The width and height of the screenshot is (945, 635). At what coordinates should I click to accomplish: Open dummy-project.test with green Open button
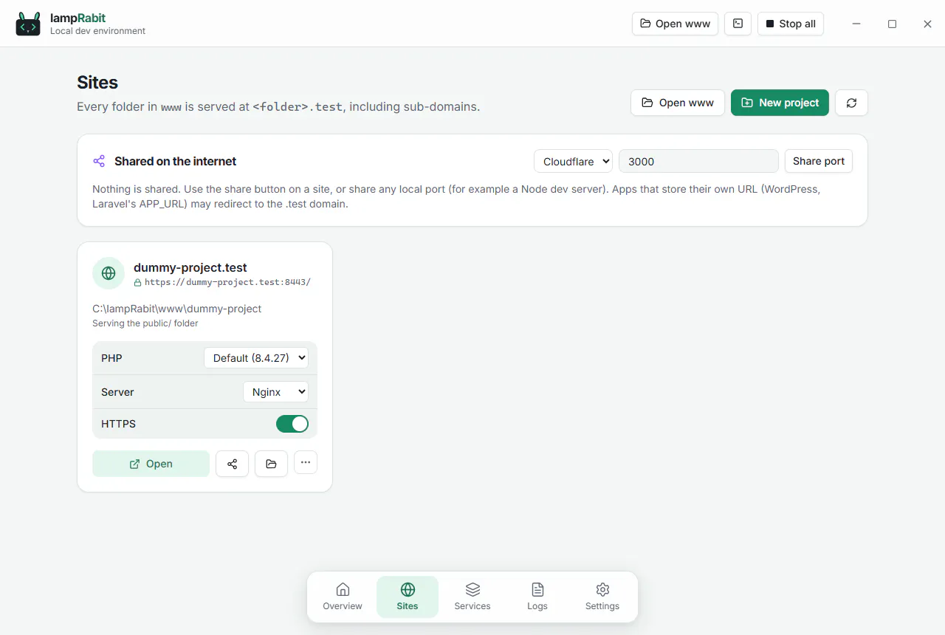(x=151, y=464)
